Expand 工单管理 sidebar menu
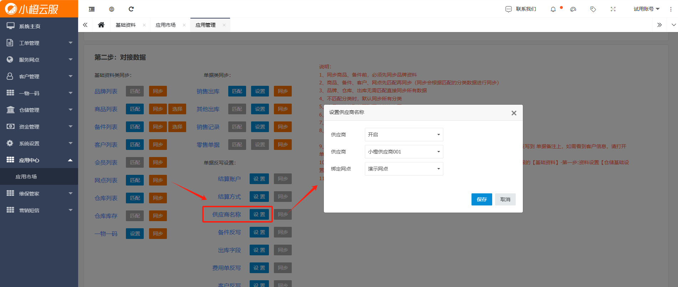 coord(39,43)
